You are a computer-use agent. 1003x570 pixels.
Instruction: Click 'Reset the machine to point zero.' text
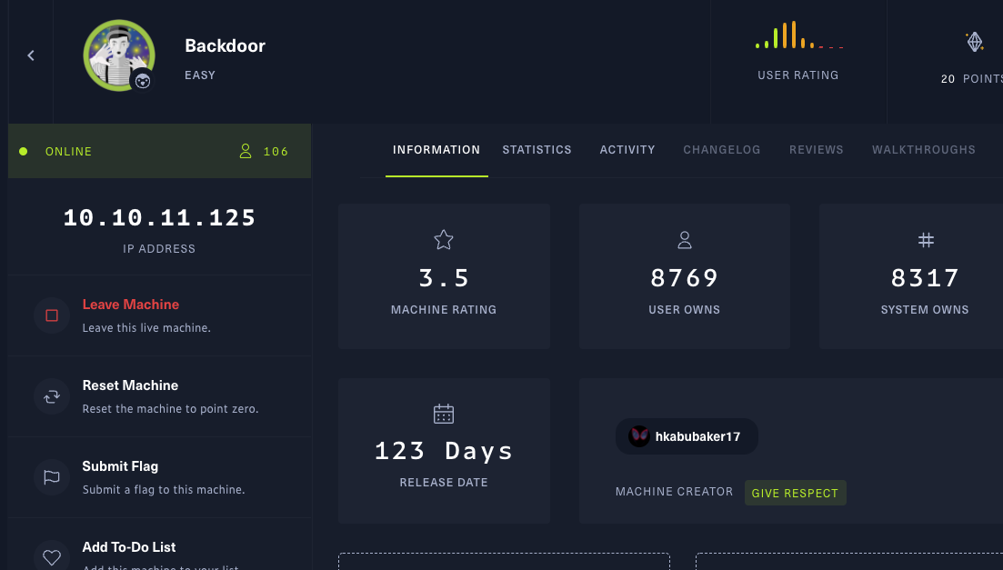tap(171, 409)
